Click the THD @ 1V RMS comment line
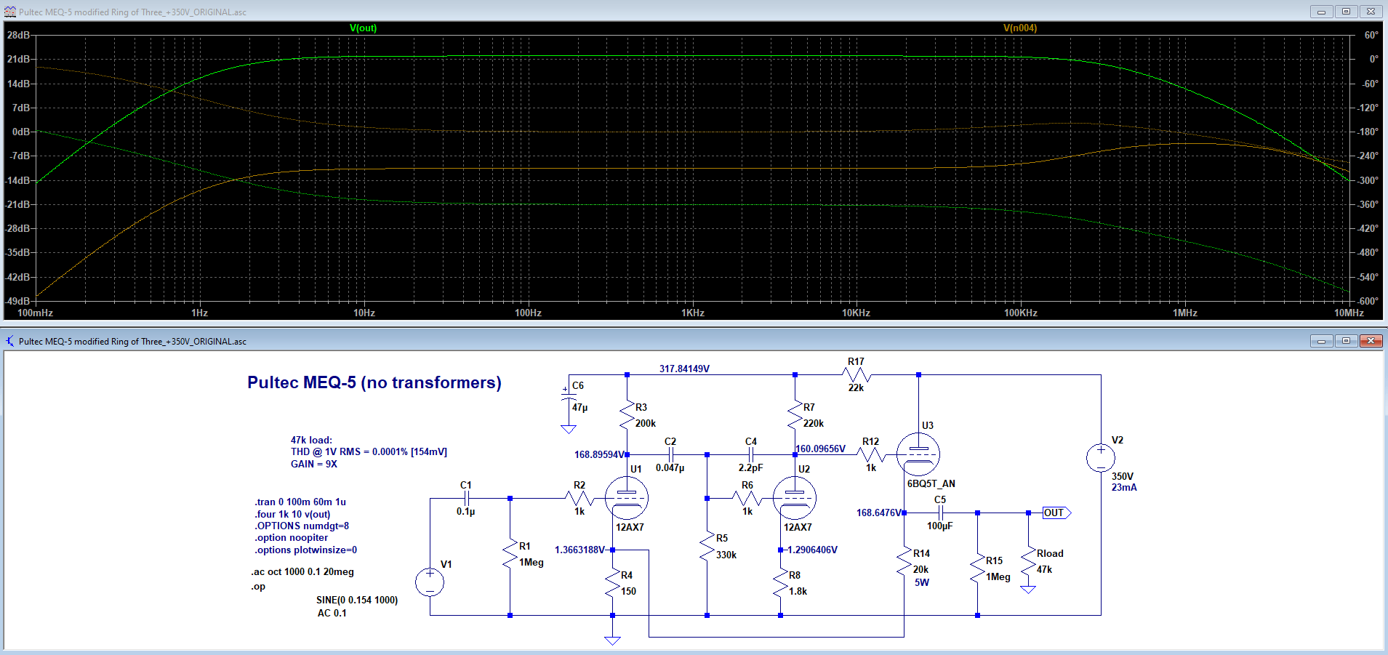Screen dimensions: 1388x655 [x=369, y=451]
